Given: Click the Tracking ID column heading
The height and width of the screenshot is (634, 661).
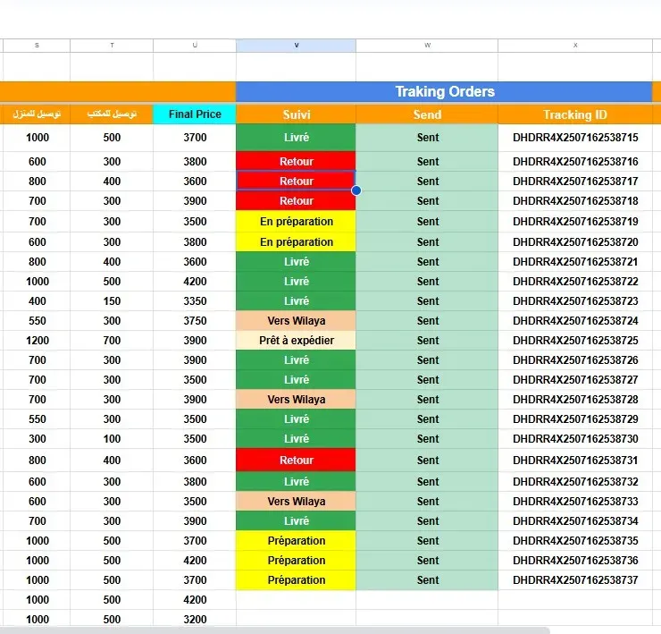Looking at the screenshot, I should tap(575, 114).
